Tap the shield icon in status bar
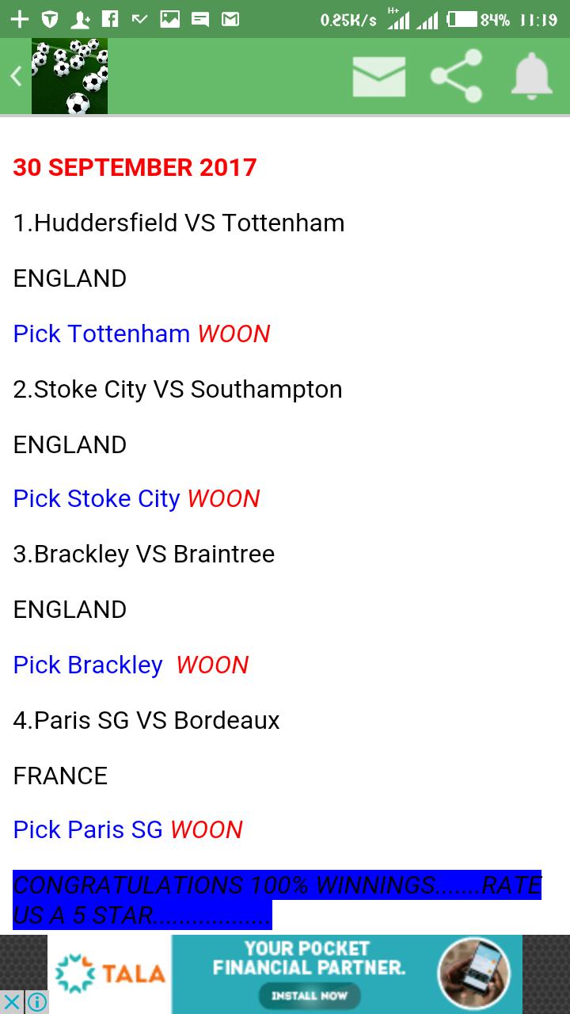Viewport: 570px width, 1014px height. (49, 20)
